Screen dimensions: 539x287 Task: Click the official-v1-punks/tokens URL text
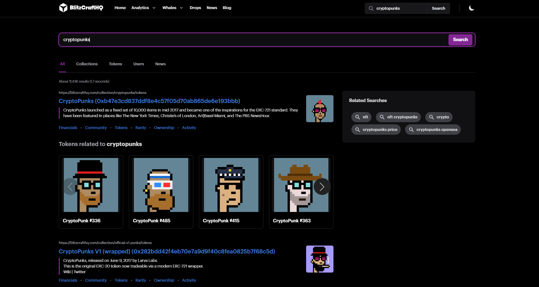tap(105, 243)
